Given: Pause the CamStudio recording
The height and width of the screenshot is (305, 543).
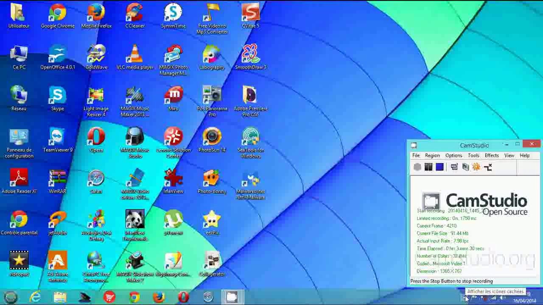Looking at the screenshot, I should point(428,167).
